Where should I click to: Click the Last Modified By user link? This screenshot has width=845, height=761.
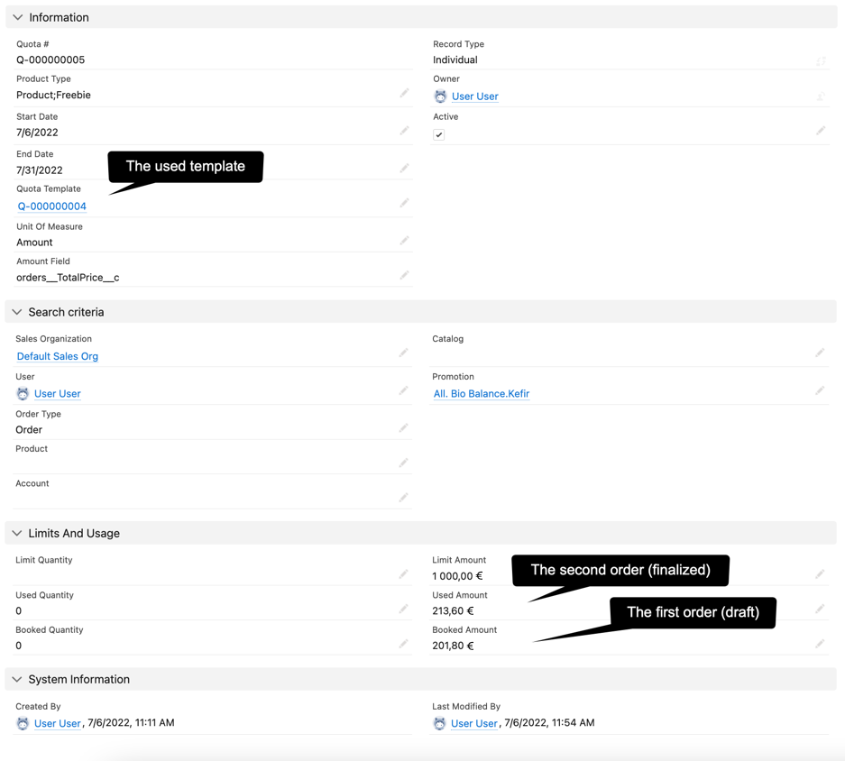click(x=473, y=723)
